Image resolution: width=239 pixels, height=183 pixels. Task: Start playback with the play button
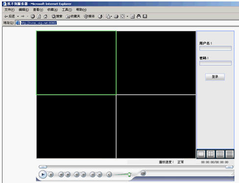43,175
